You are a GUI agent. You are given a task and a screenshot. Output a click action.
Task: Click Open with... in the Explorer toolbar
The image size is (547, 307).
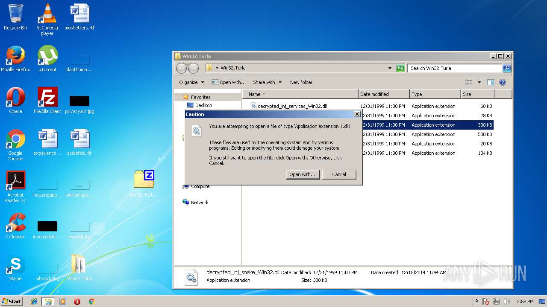point(229,82)
